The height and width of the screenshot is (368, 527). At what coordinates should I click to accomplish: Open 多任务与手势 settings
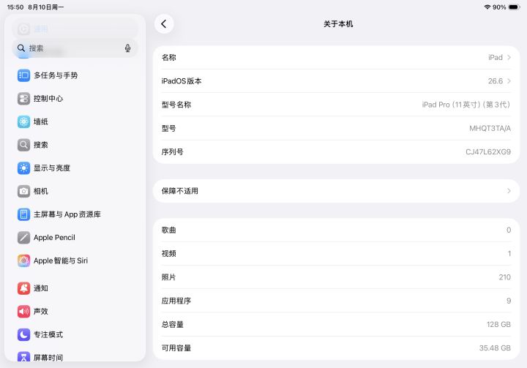(x=75, y=75)
